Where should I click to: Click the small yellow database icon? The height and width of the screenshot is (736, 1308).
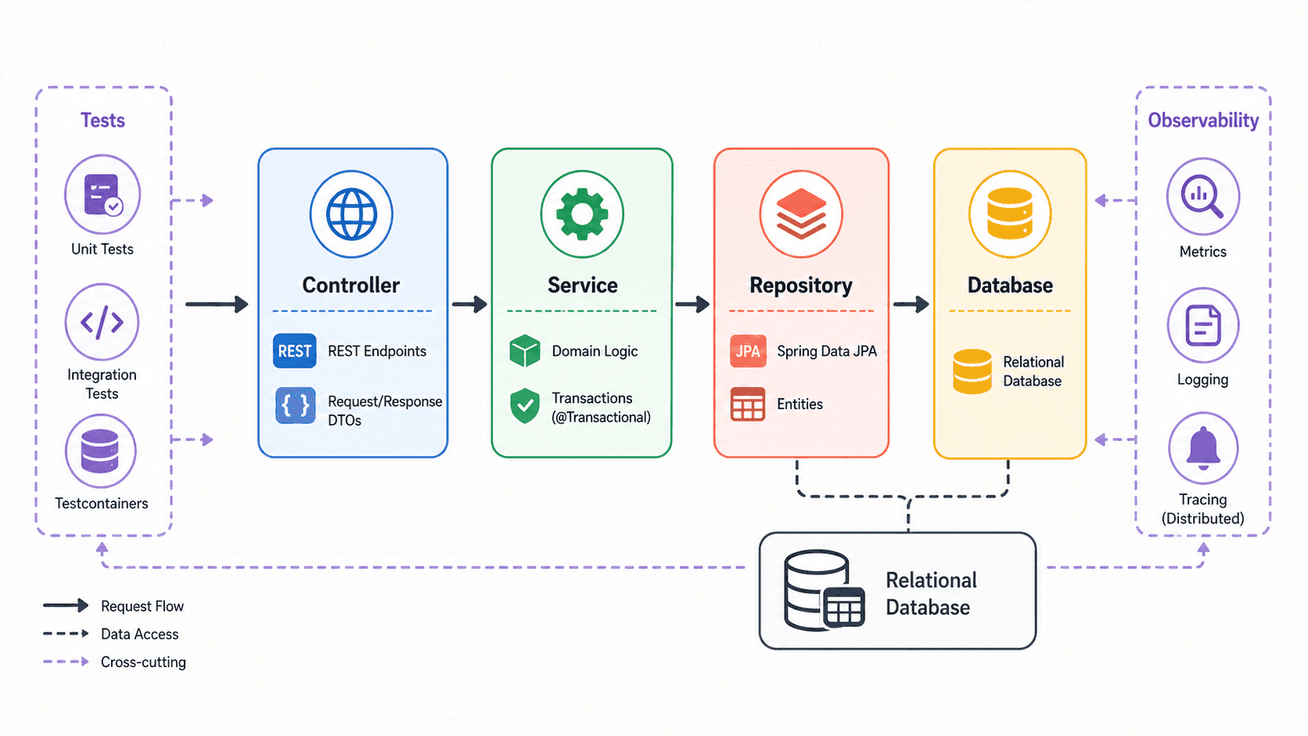click(972, 372)
